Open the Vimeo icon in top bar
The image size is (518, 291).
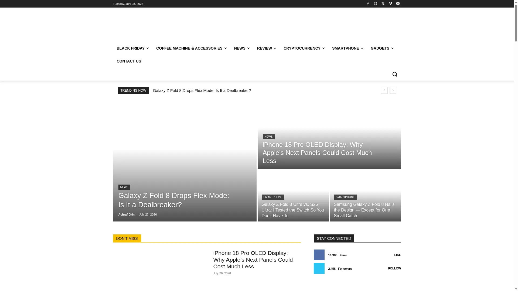390,4
